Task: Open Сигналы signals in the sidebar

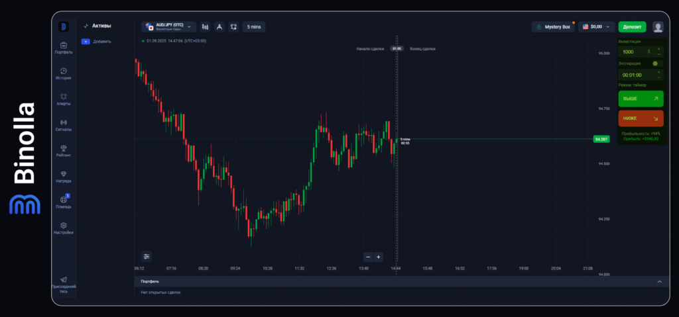Action: pos(64,124)
